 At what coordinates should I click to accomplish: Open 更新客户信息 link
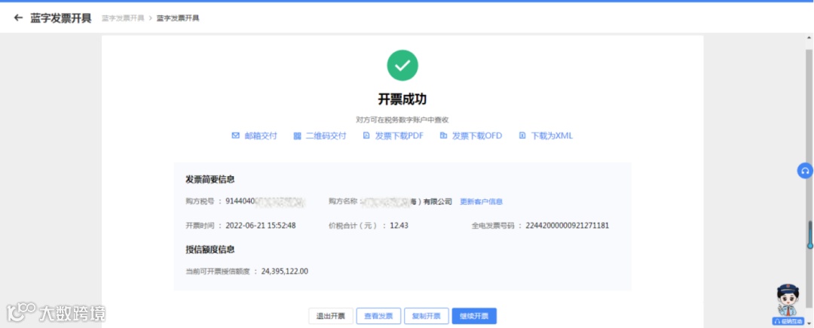(481, 202)
